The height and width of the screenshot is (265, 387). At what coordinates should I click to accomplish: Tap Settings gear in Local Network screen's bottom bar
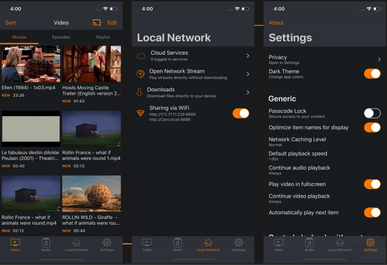239,243
